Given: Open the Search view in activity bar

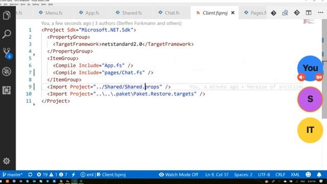Looking at the screenshot, I should point(7,34).
